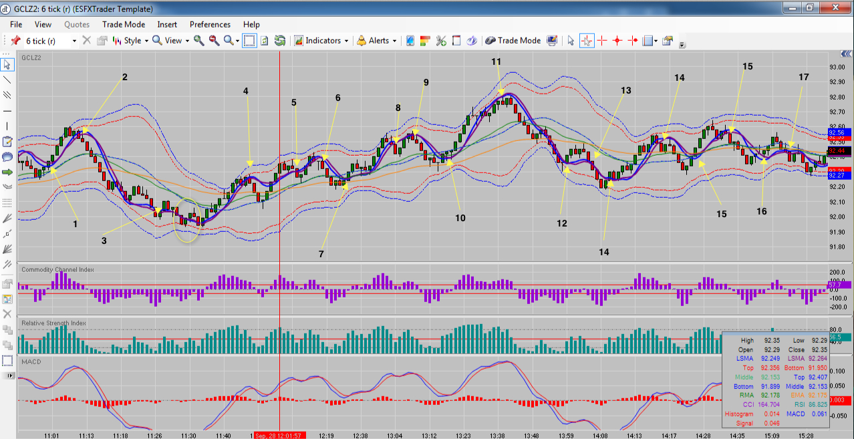
Task: Select the text note tool in the sidebar
Action: 7,142
